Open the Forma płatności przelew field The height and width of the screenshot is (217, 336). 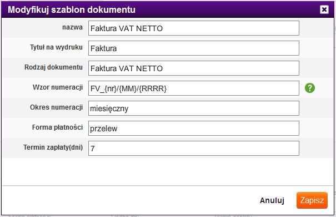click(194, 129)
